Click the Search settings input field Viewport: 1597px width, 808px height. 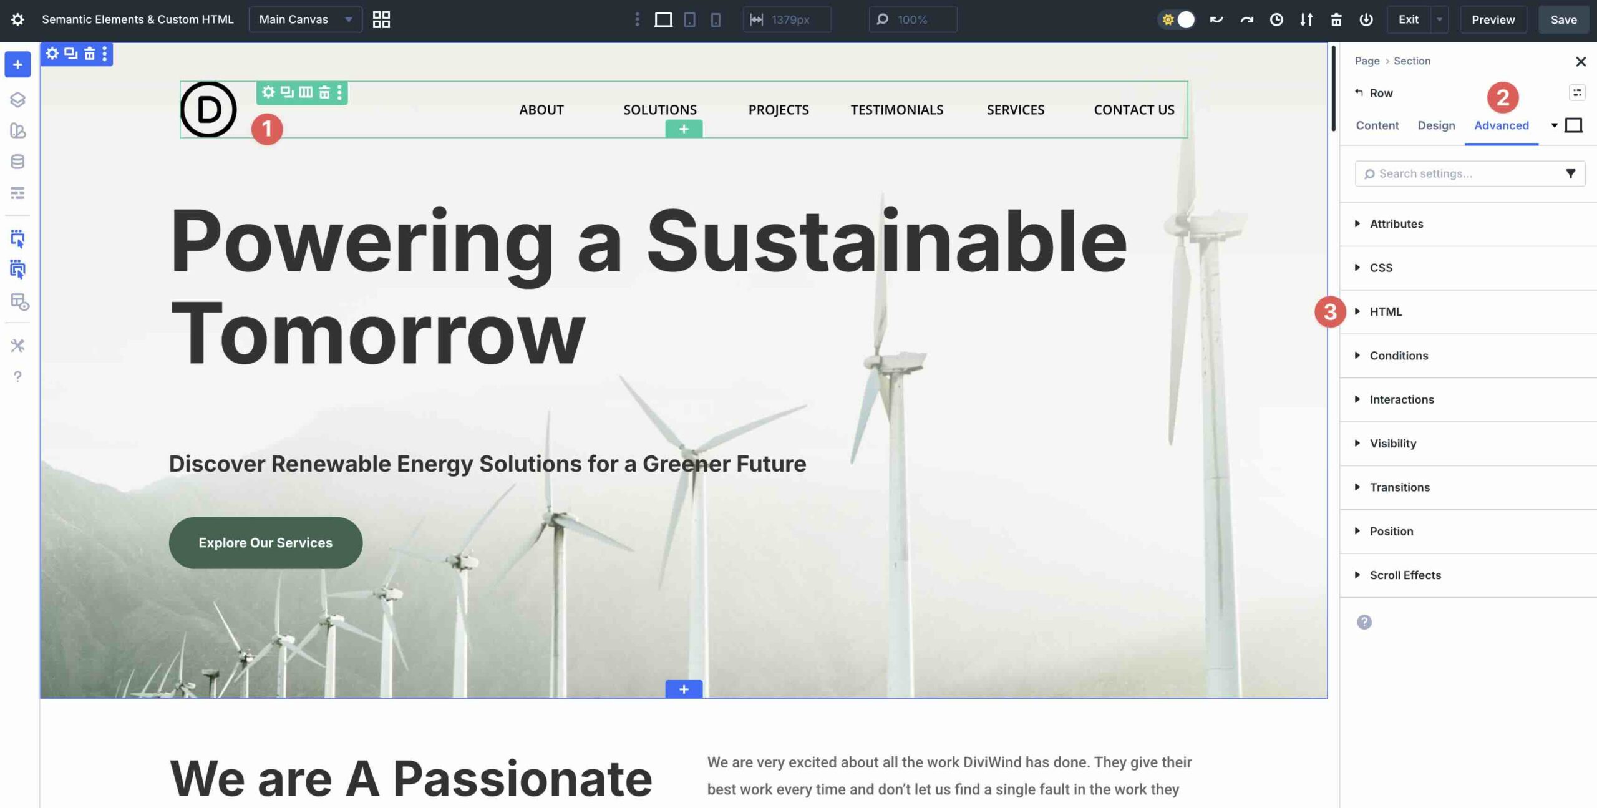tap(1460, 174)
